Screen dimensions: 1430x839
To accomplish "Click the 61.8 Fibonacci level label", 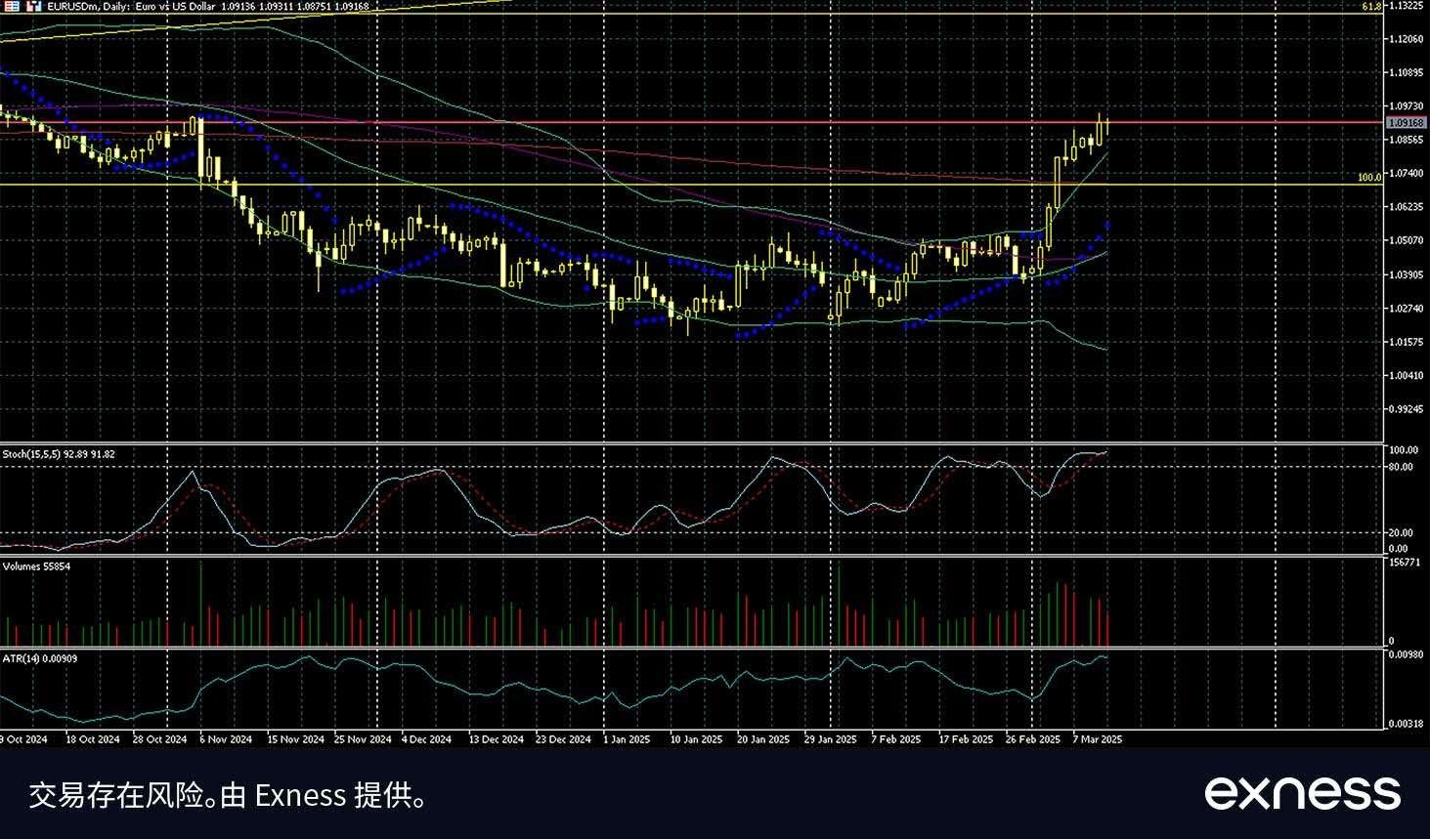I will coord(1371,7).
